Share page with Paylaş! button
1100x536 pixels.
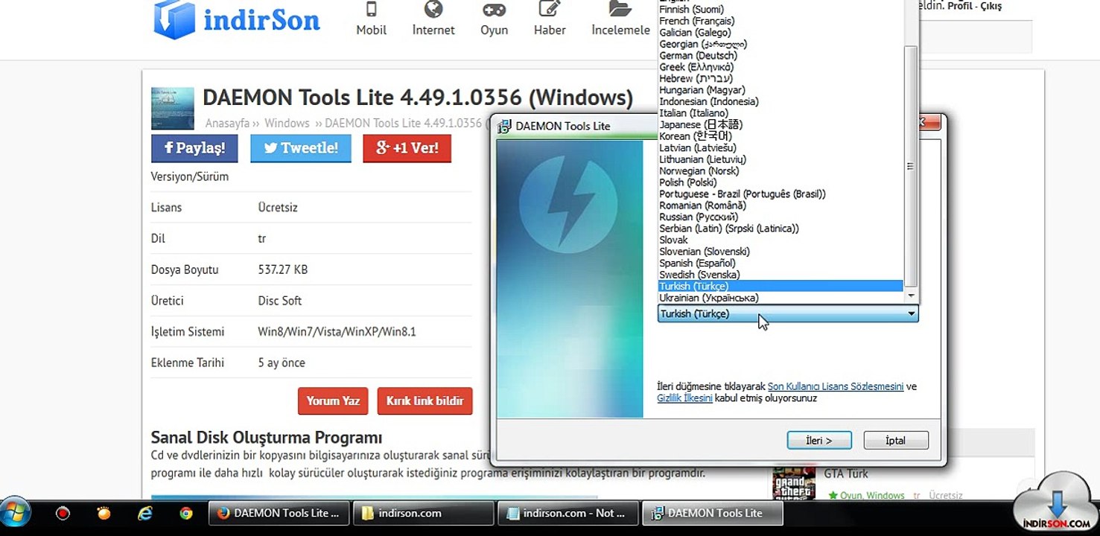194,148
